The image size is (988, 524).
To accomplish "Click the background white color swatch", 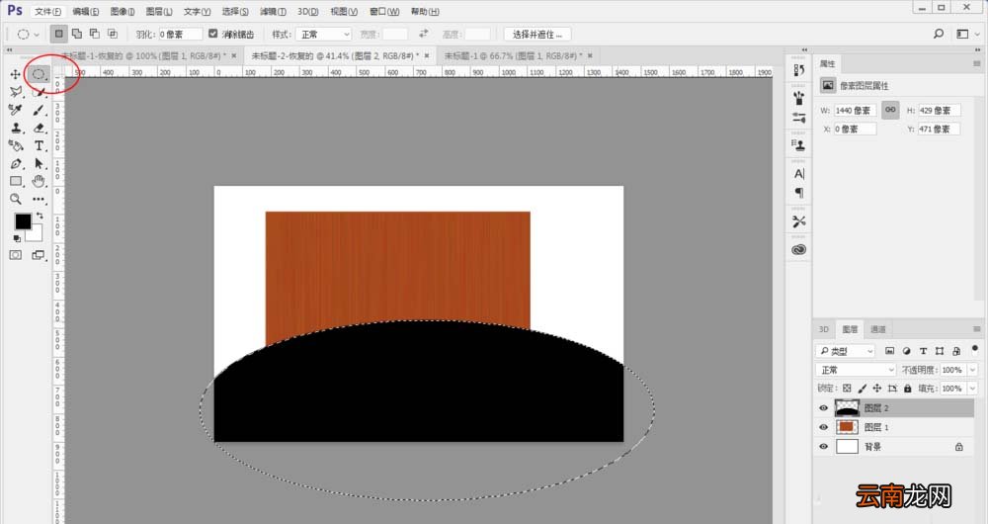I will [36, 234].
